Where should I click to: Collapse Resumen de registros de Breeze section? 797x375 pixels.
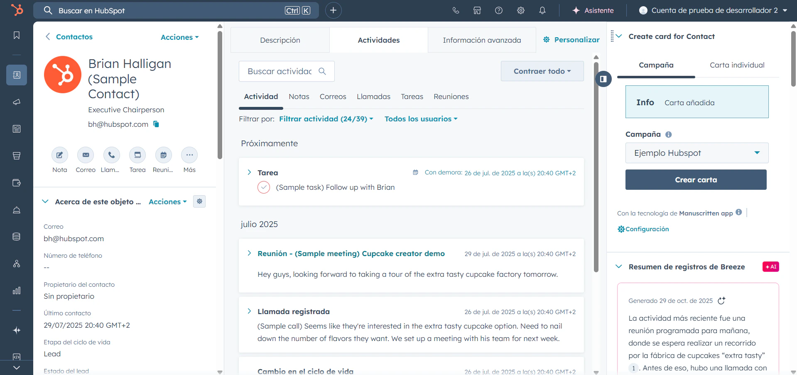point(619,266)
